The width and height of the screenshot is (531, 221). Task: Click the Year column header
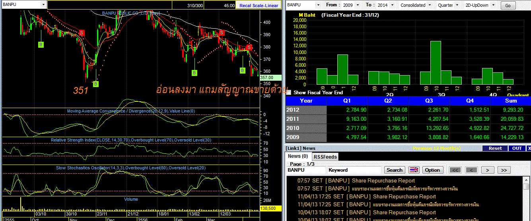pos(305,101)
